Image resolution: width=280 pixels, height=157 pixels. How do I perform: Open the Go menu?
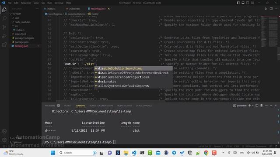coord(43,3)
